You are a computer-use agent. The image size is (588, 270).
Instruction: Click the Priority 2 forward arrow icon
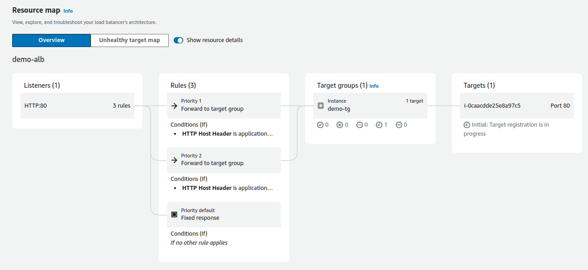tap(174, 160)
